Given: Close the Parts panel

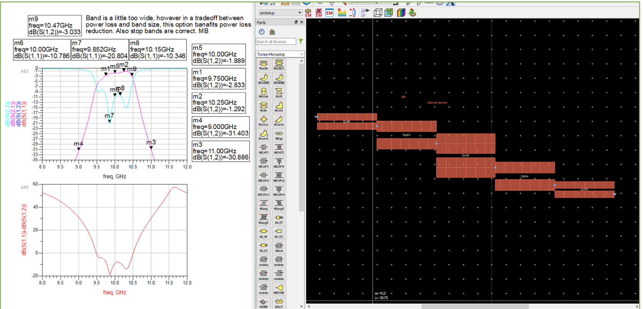Looking at the screenshot, I should point(302,22).
